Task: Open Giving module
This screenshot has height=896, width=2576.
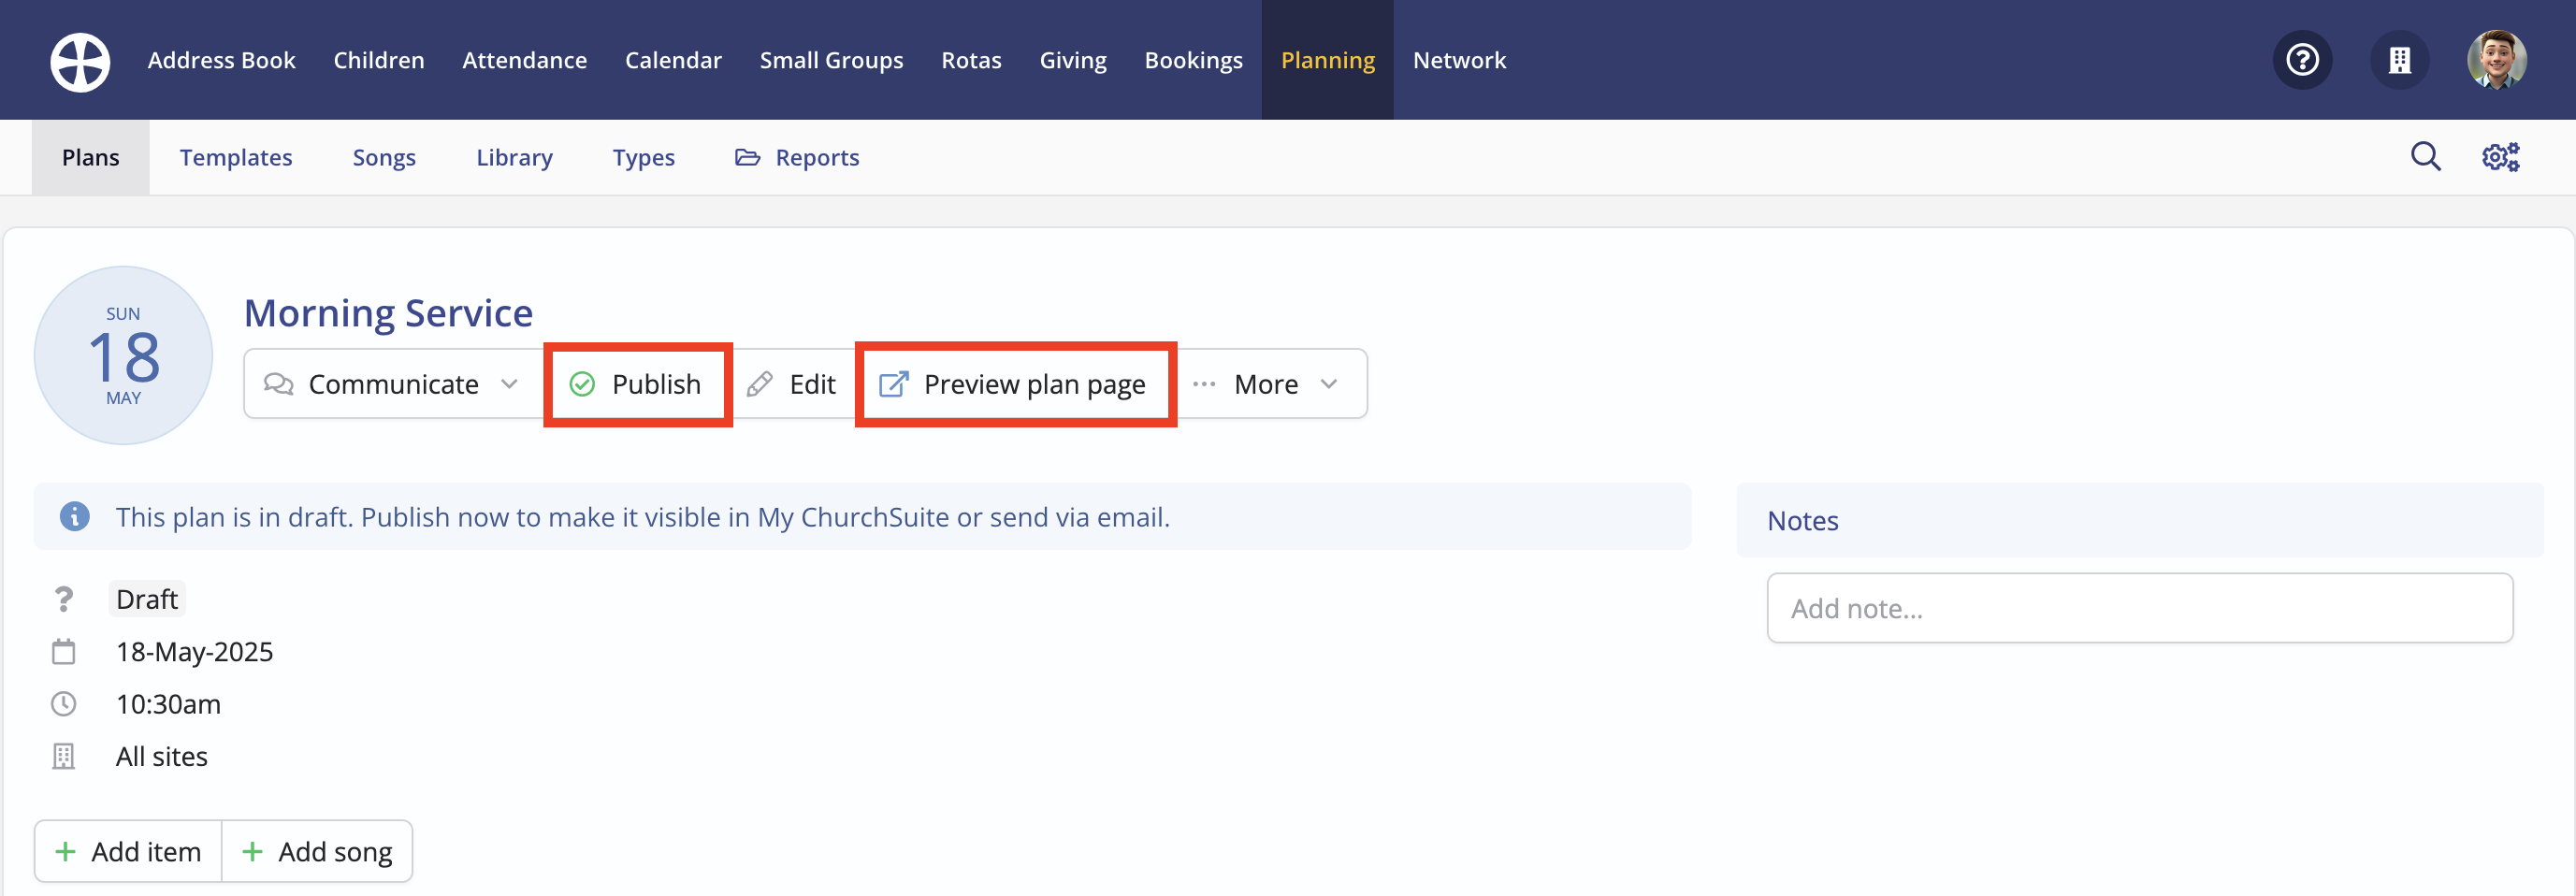Action: (x=1073, y=60)
